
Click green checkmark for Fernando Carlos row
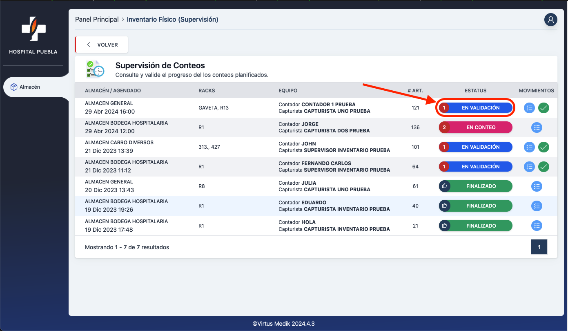(x=543, y=167)
